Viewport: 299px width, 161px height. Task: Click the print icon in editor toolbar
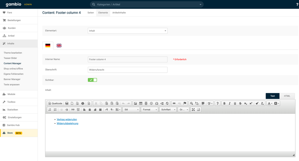(x=83, y=103)
